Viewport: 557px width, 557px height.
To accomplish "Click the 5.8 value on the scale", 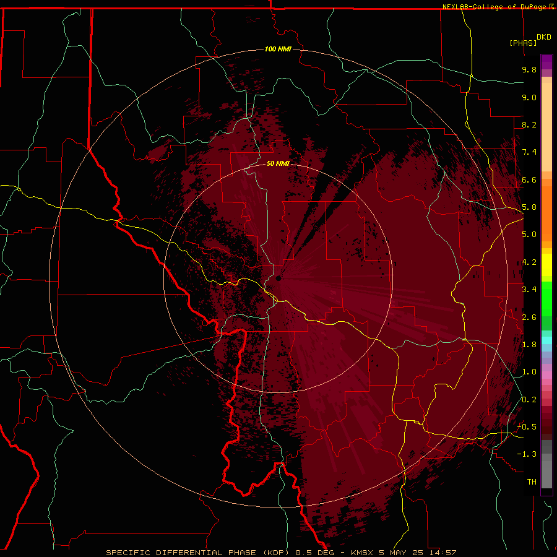I will coord(529,207).
